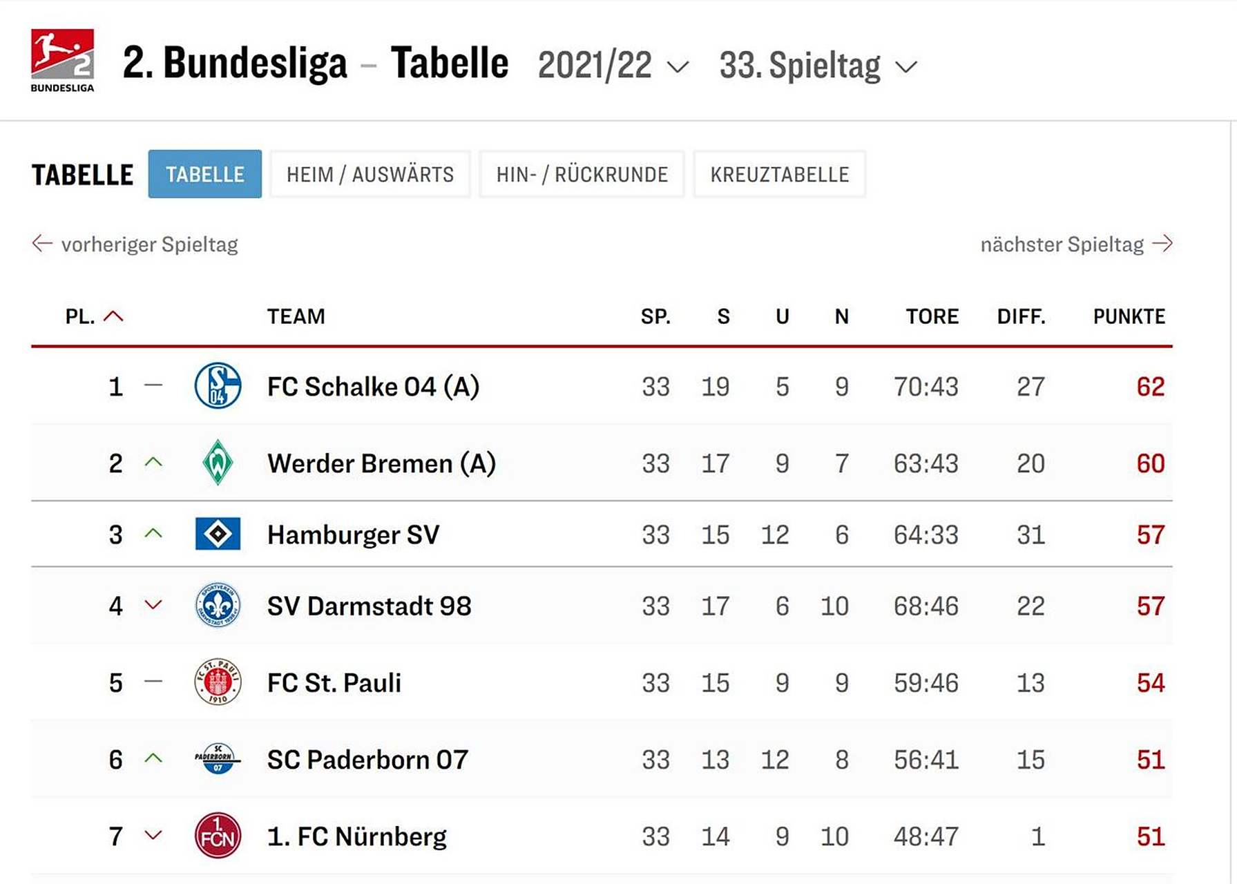The width and height of the screenshot is (1237, 884).
Task: Go to nächster Spieltag
Action: click(1076, 244)
